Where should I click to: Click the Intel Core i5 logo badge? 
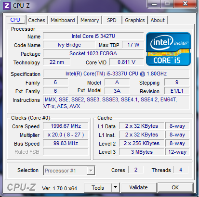click(x=168, y=49)
